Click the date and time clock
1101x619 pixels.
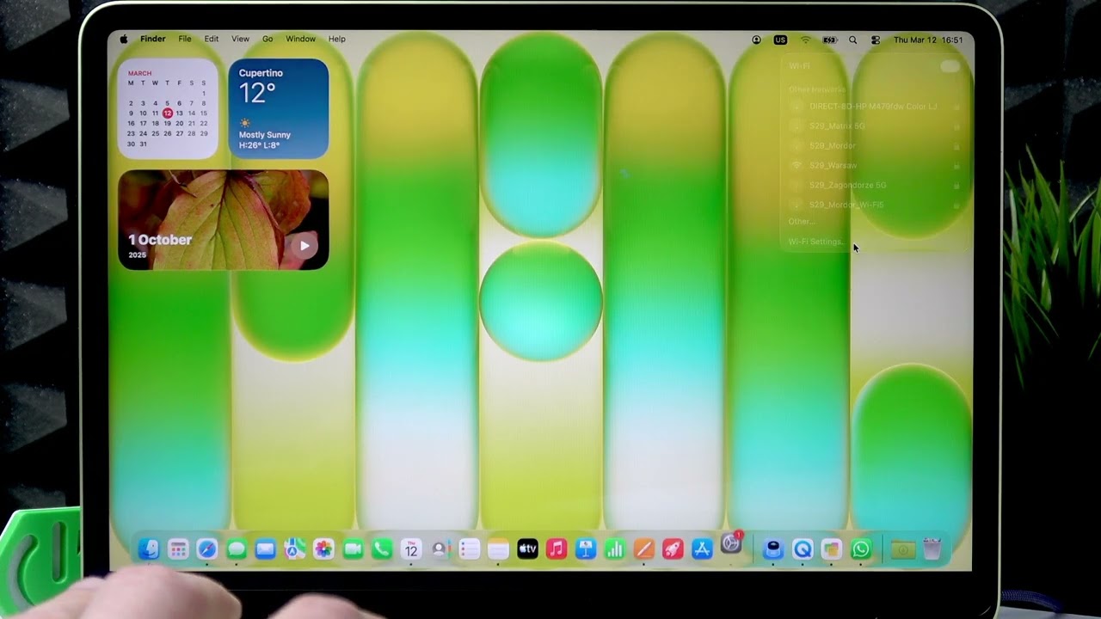click(928, 40)
